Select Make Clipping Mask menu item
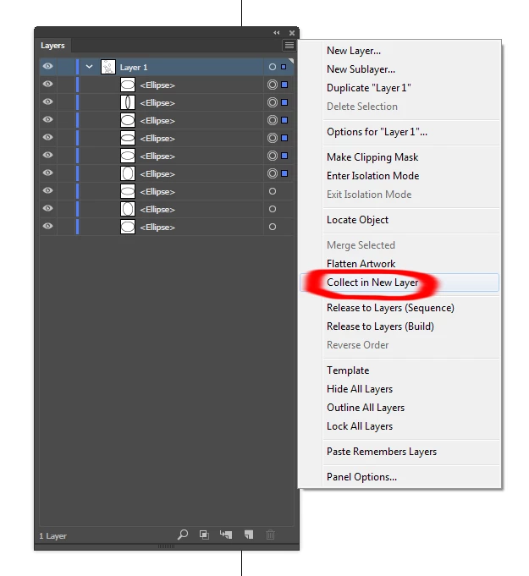 pos(372,157)
